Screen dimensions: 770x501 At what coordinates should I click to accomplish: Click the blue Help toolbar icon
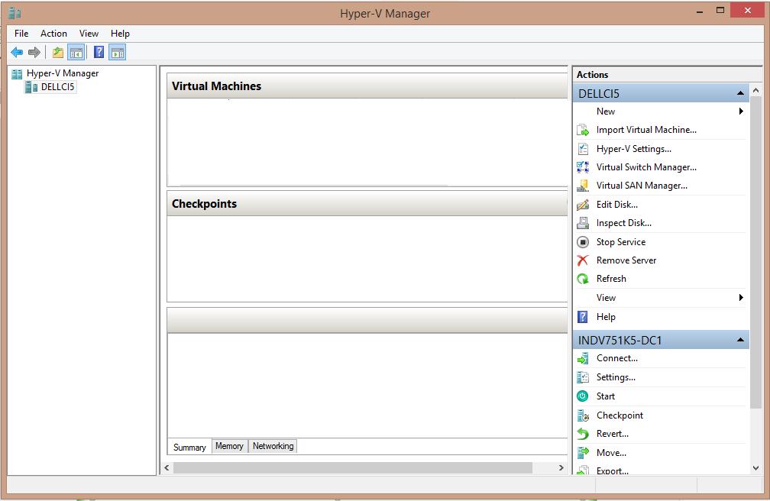coord(99,52)
